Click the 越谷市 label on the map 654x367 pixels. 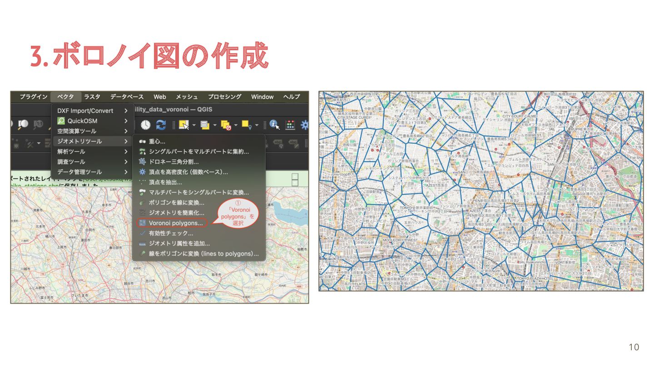coord(129,283)
